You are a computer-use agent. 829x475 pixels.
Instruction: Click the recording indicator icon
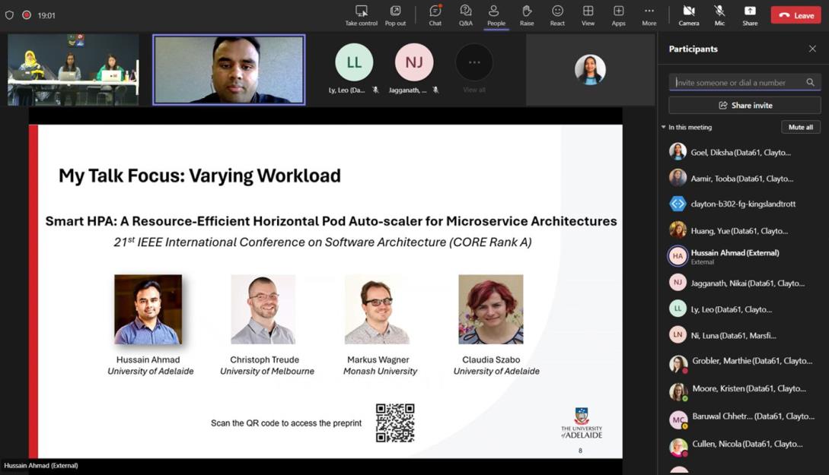click(x=27, y=15)
